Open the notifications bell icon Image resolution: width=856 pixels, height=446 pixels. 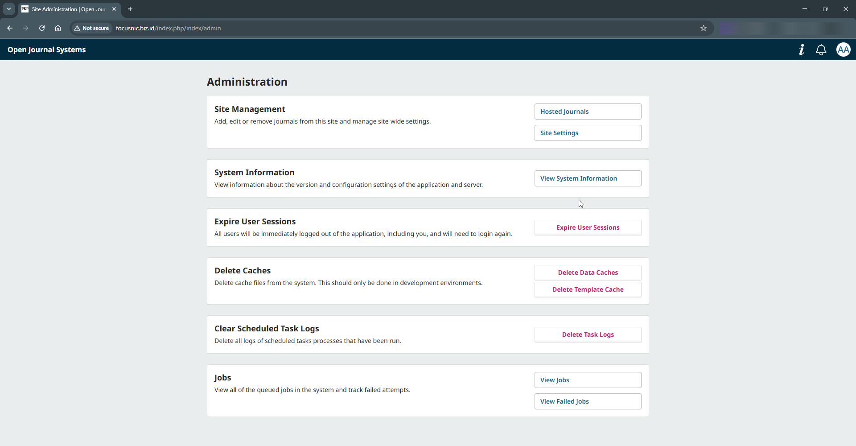821,50
